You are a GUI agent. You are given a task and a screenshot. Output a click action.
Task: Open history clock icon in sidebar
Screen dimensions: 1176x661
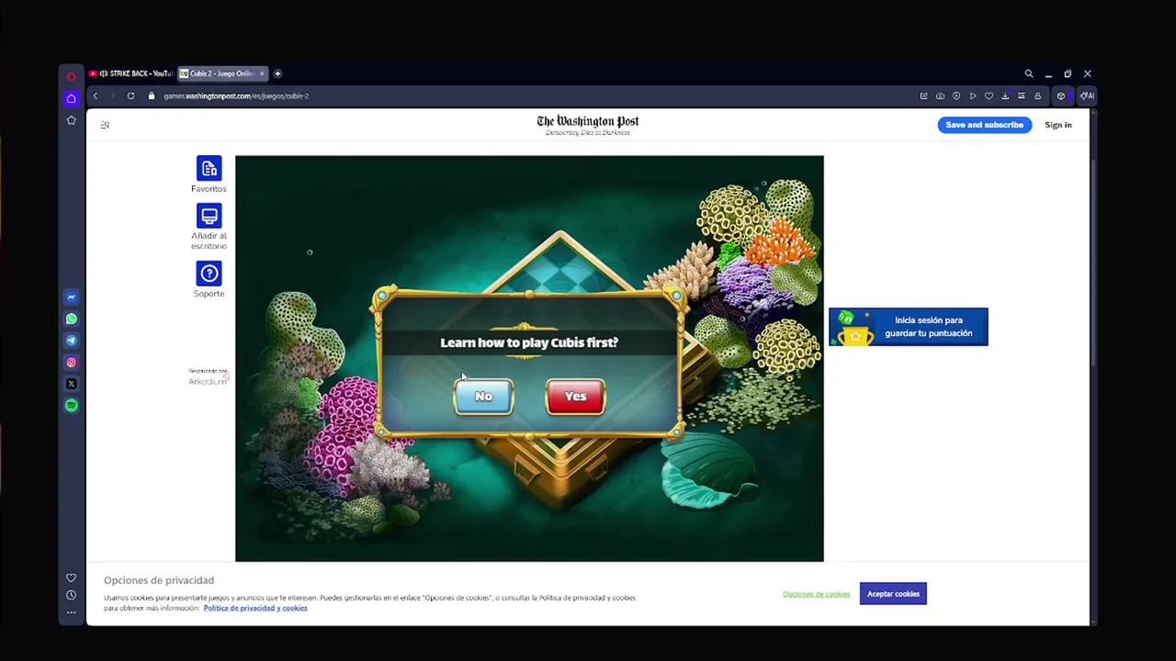pyautogui.click(x=71, y=595)
